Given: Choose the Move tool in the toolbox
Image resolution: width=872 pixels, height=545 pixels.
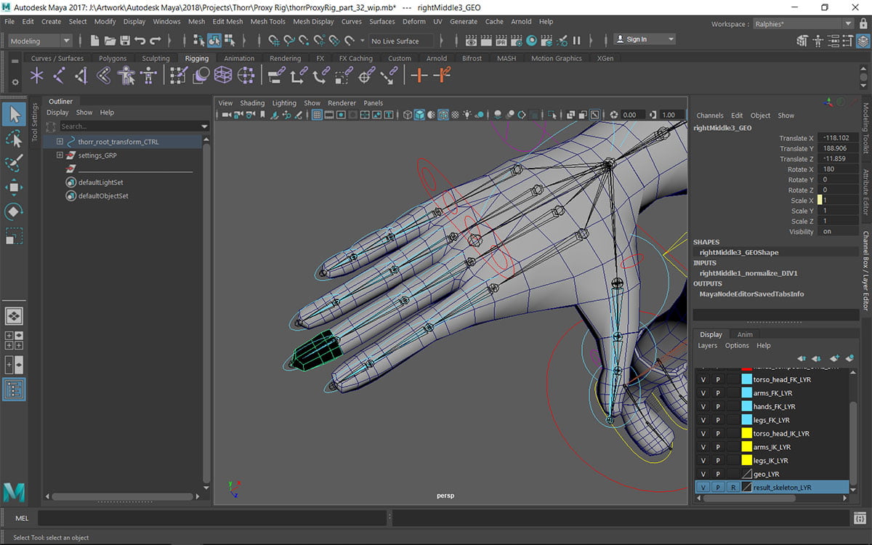Looking at the screenshot, I should click(x=14, y=187).
